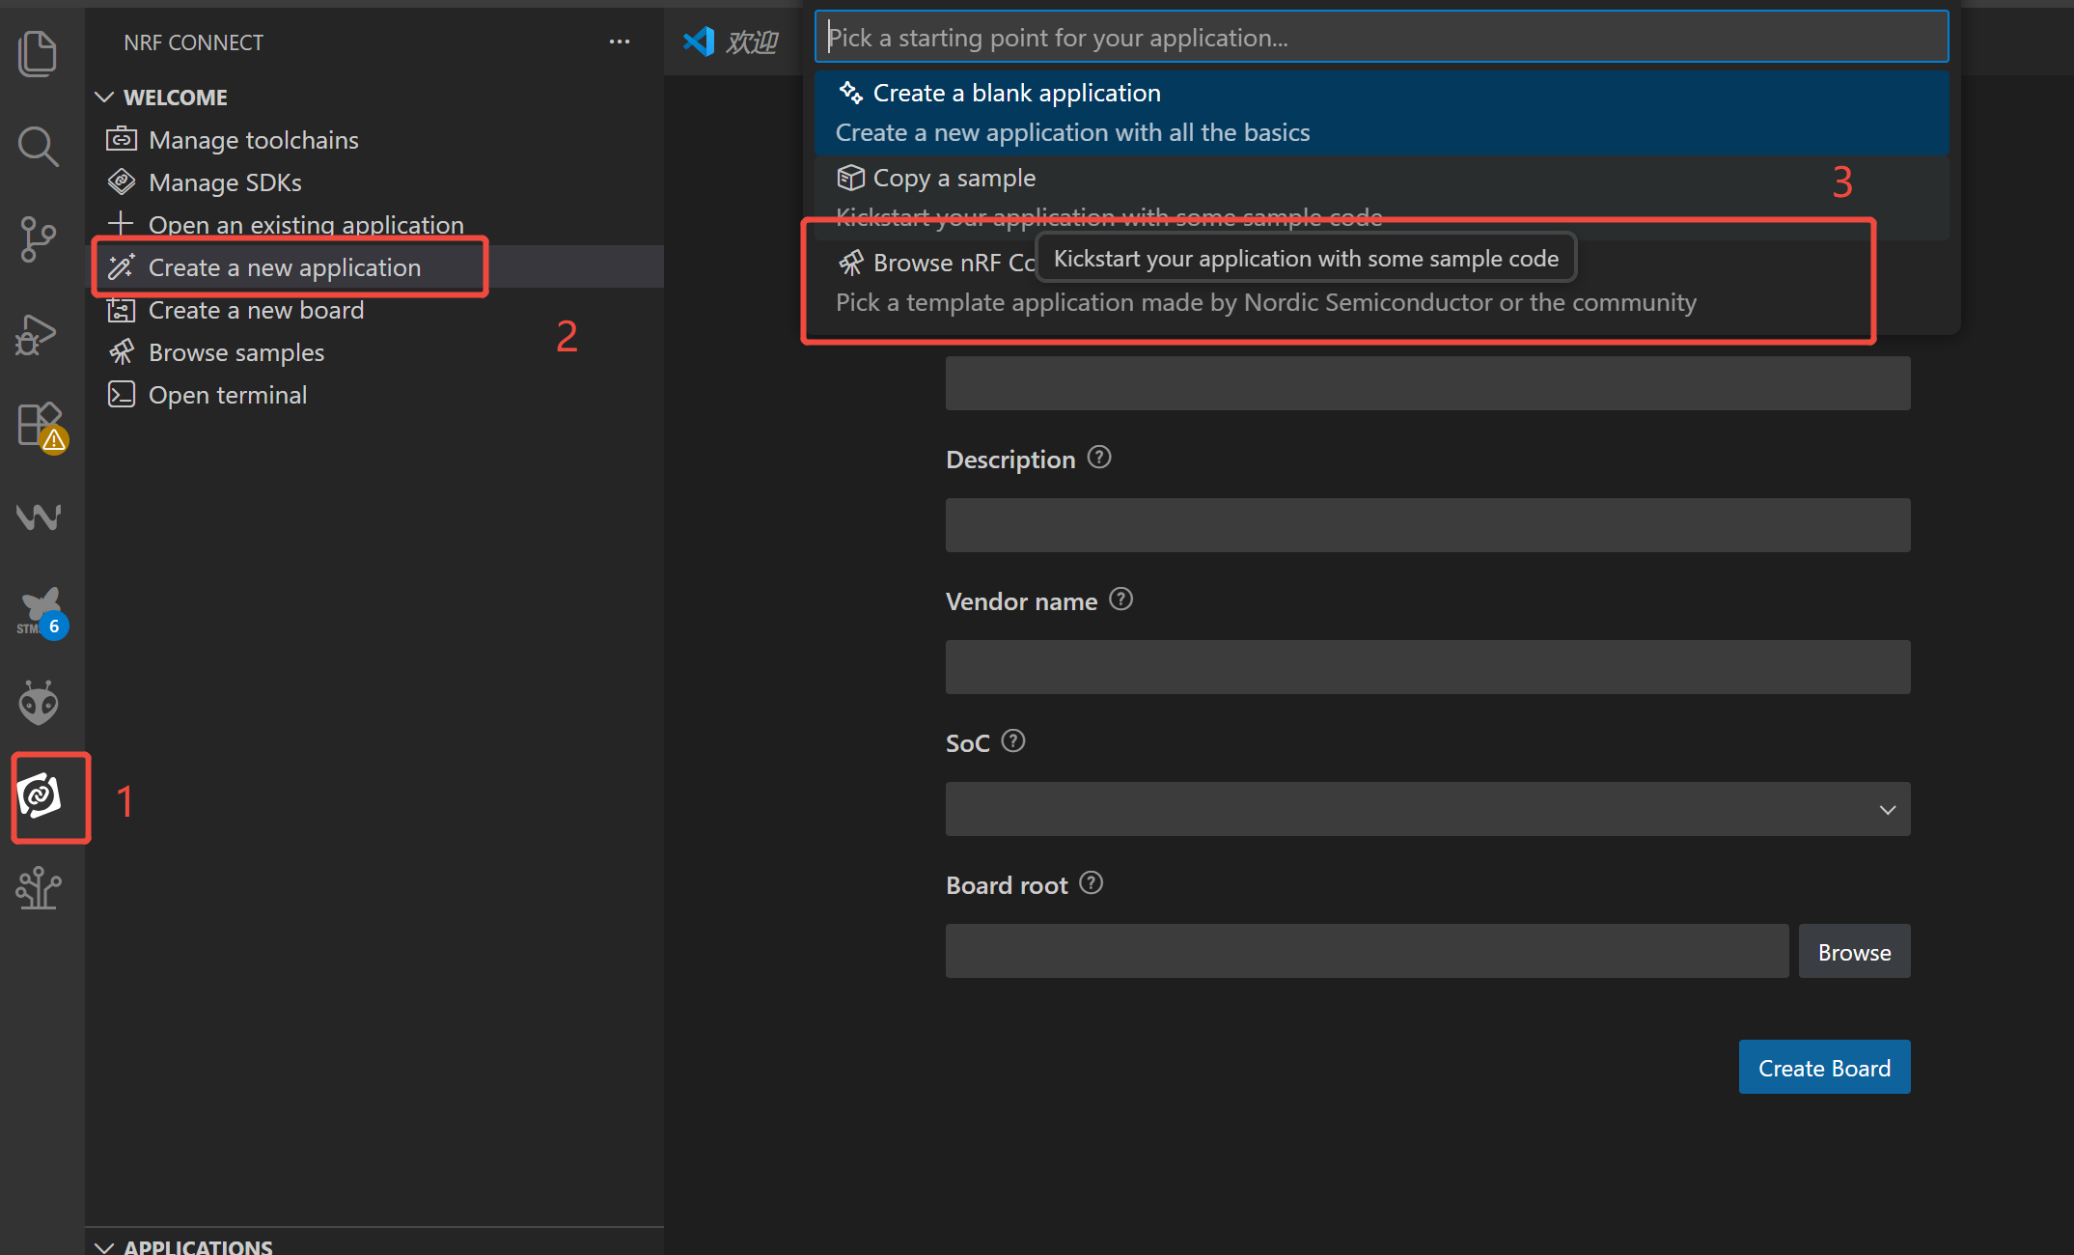Open Run and Debug view icon
This screenshot has width=2074, height=1255.
tap(38, 334)
